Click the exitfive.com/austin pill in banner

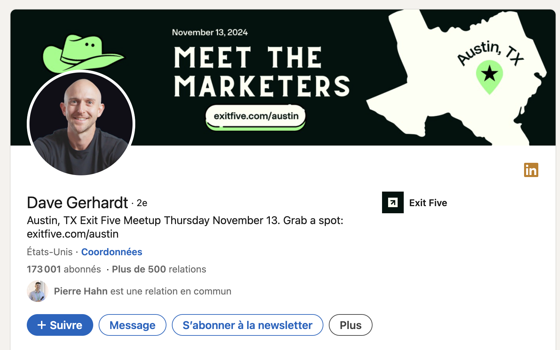tap(256, 116)
